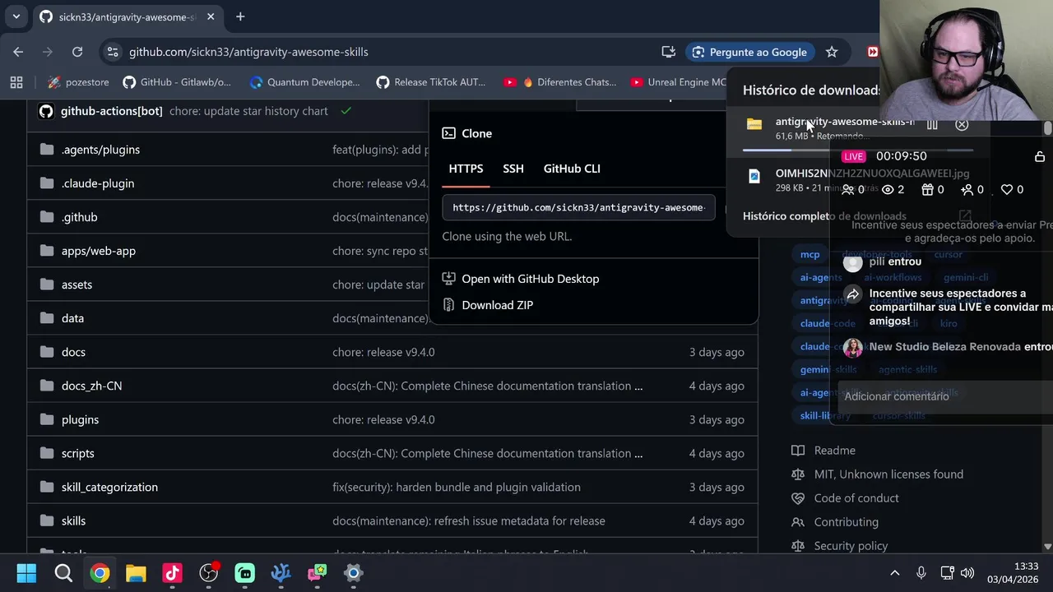Open Windows Search from the taskbar
Image resolution: width=1053 pixels, height=592 pixels.
pyautogui.click(x=63, y=573)
